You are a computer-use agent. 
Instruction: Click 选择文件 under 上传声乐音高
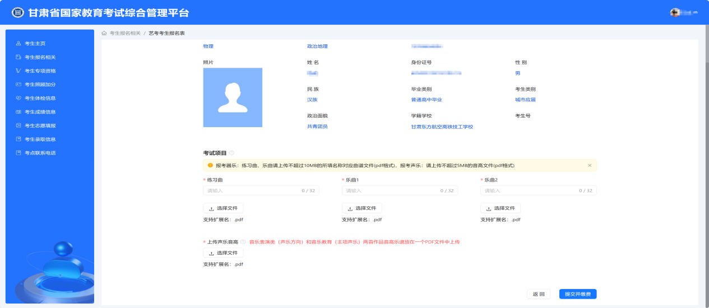(x=223, y=253)
